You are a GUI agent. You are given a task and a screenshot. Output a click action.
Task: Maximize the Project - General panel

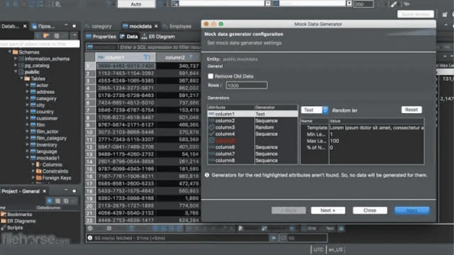pos(74,191)
